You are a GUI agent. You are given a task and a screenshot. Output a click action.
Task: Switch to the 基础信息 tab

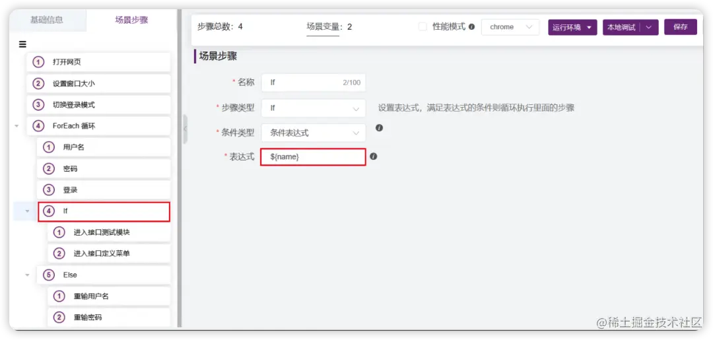[47, 20]
